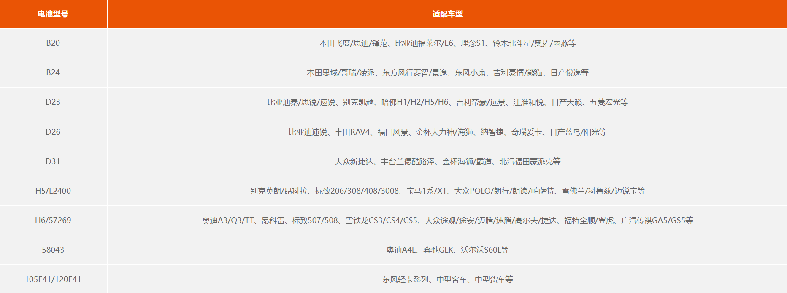Click the row text starting with 大众新捷达
This screenshot has height=293, width=787.
tap(447, 161)
